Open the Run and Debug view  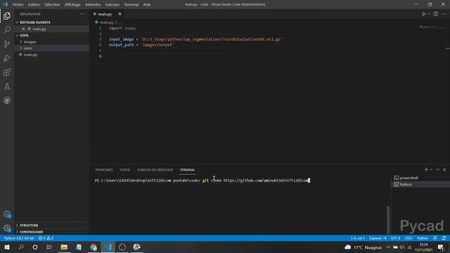coord(7,58)
